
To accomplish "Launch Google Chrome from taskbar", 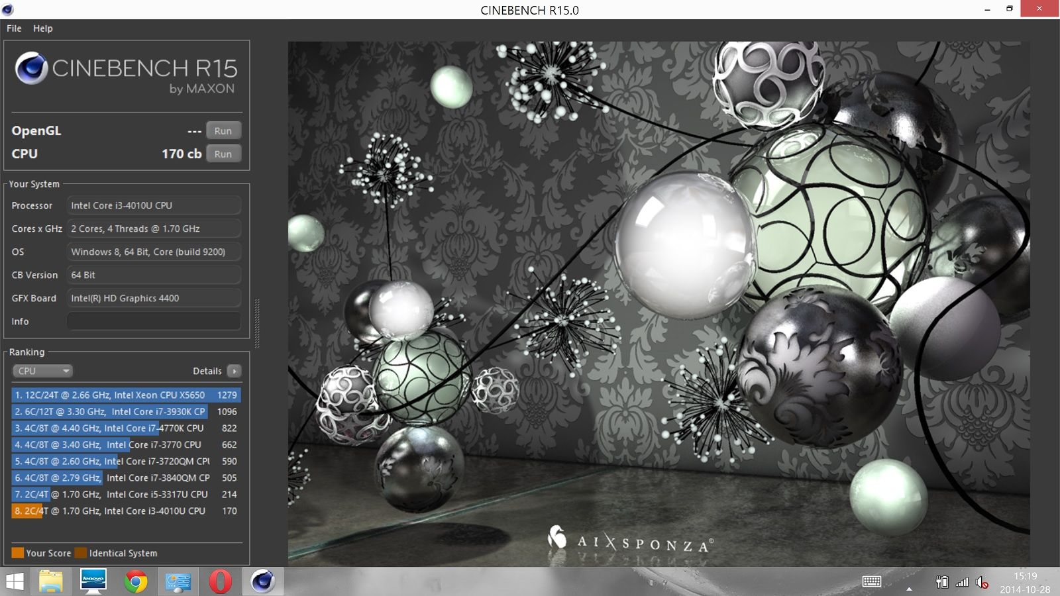I will (x=135, y=581).
